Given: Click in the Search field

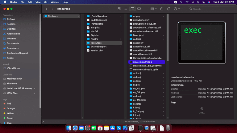Looking at the screenshot, I should [x=211, y=9].
